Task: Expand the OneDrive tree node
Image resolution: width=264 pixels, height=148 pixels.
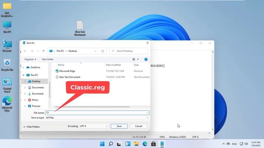Action: [x=24, y=67]
